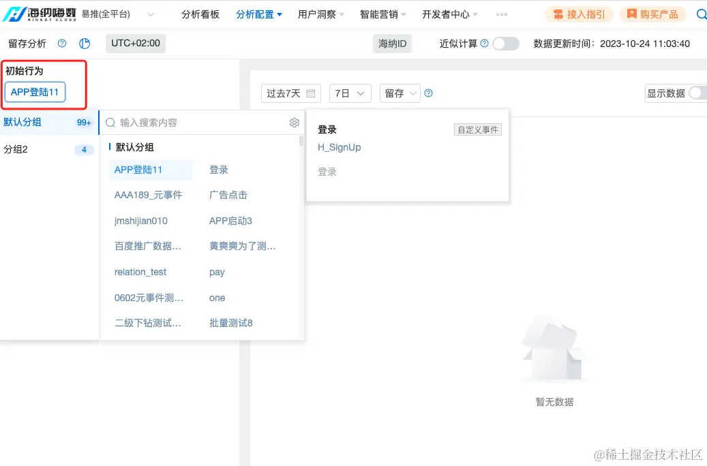
Task: Click the APP登陆11 initial behavior tag
Action: click(35, 92)
